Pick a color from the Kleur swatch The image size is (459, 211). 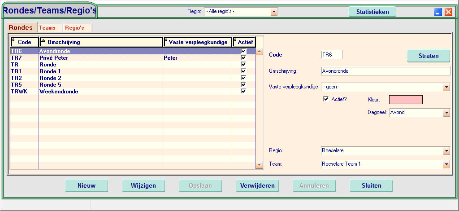[x=406, y=100]
